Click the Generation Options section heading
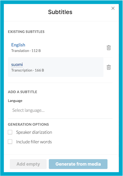 pos(28,124)
